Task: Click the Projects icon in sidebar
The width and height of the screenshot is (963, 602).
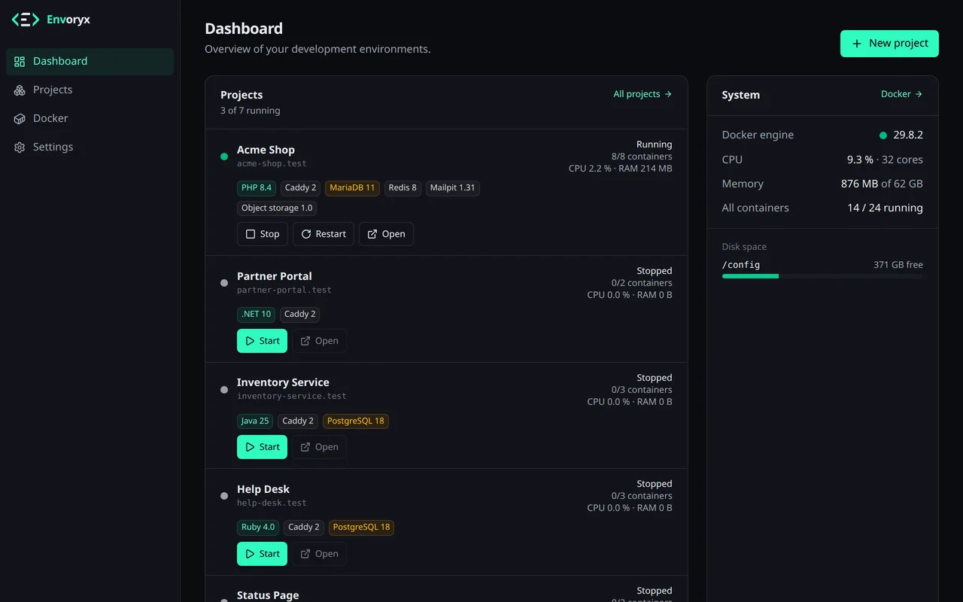Action: pyautogui.click(x=20, y=90)
